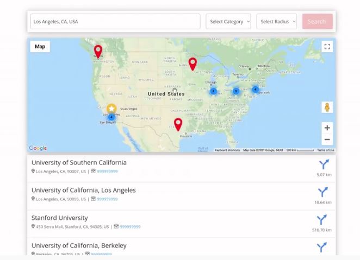The height and width of the screenshot is (260, 360).
Task: Open the Select Category dropdown
Action: [x=228, y=22]
